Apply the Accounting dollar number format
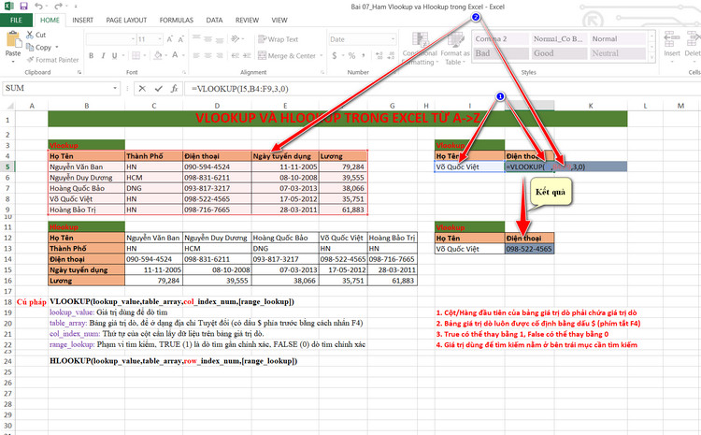This screenshot has width=701, height=435. [335, 55]
